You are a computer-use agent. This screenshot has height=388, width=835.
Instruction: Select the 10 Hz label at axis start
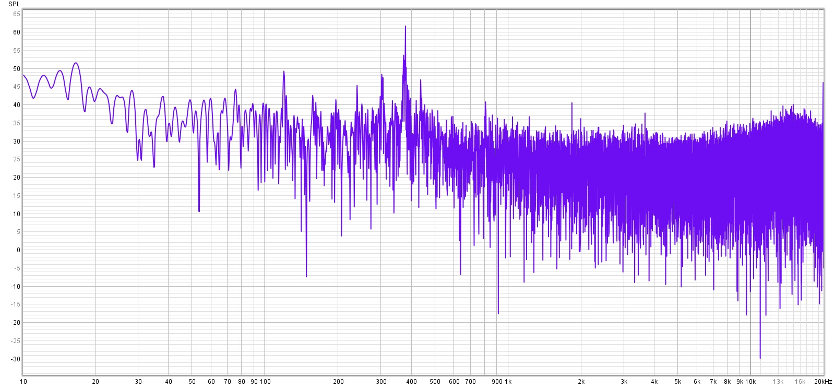[23, 382]
